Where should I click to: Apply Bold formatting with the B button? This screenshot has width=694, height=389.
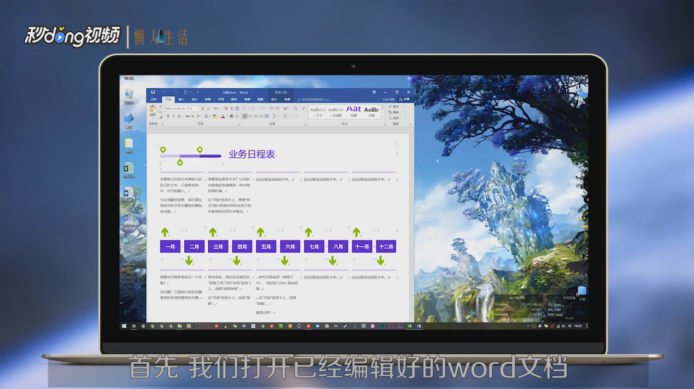[168, 116]
